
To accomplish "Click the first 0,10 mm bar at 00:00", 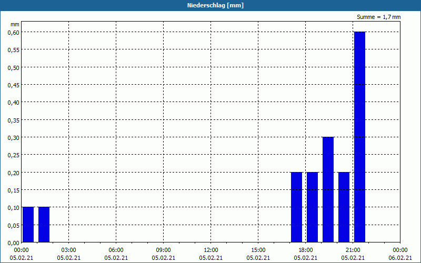I will (28, 225).
